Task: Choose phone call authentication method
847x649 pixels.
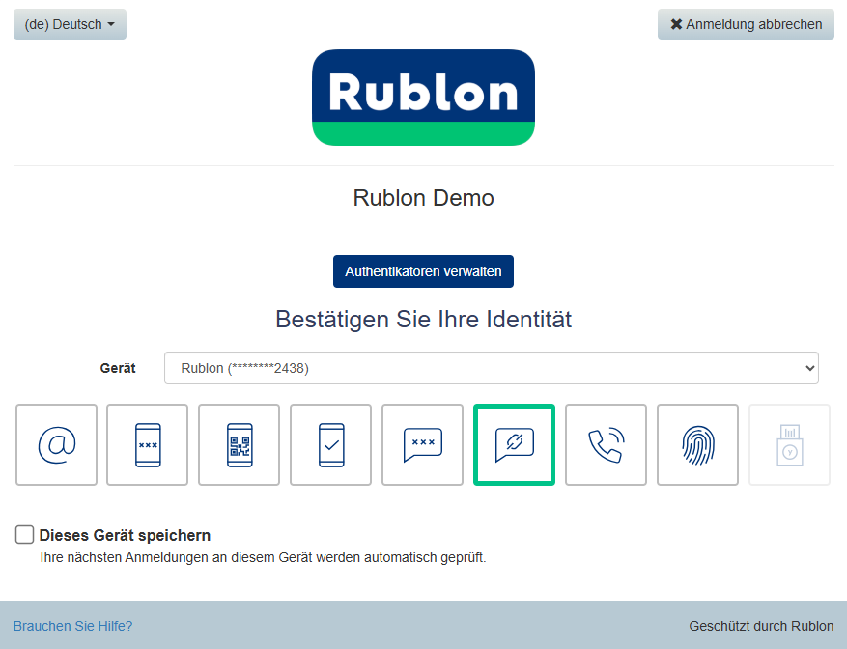Action: [606, 444]
